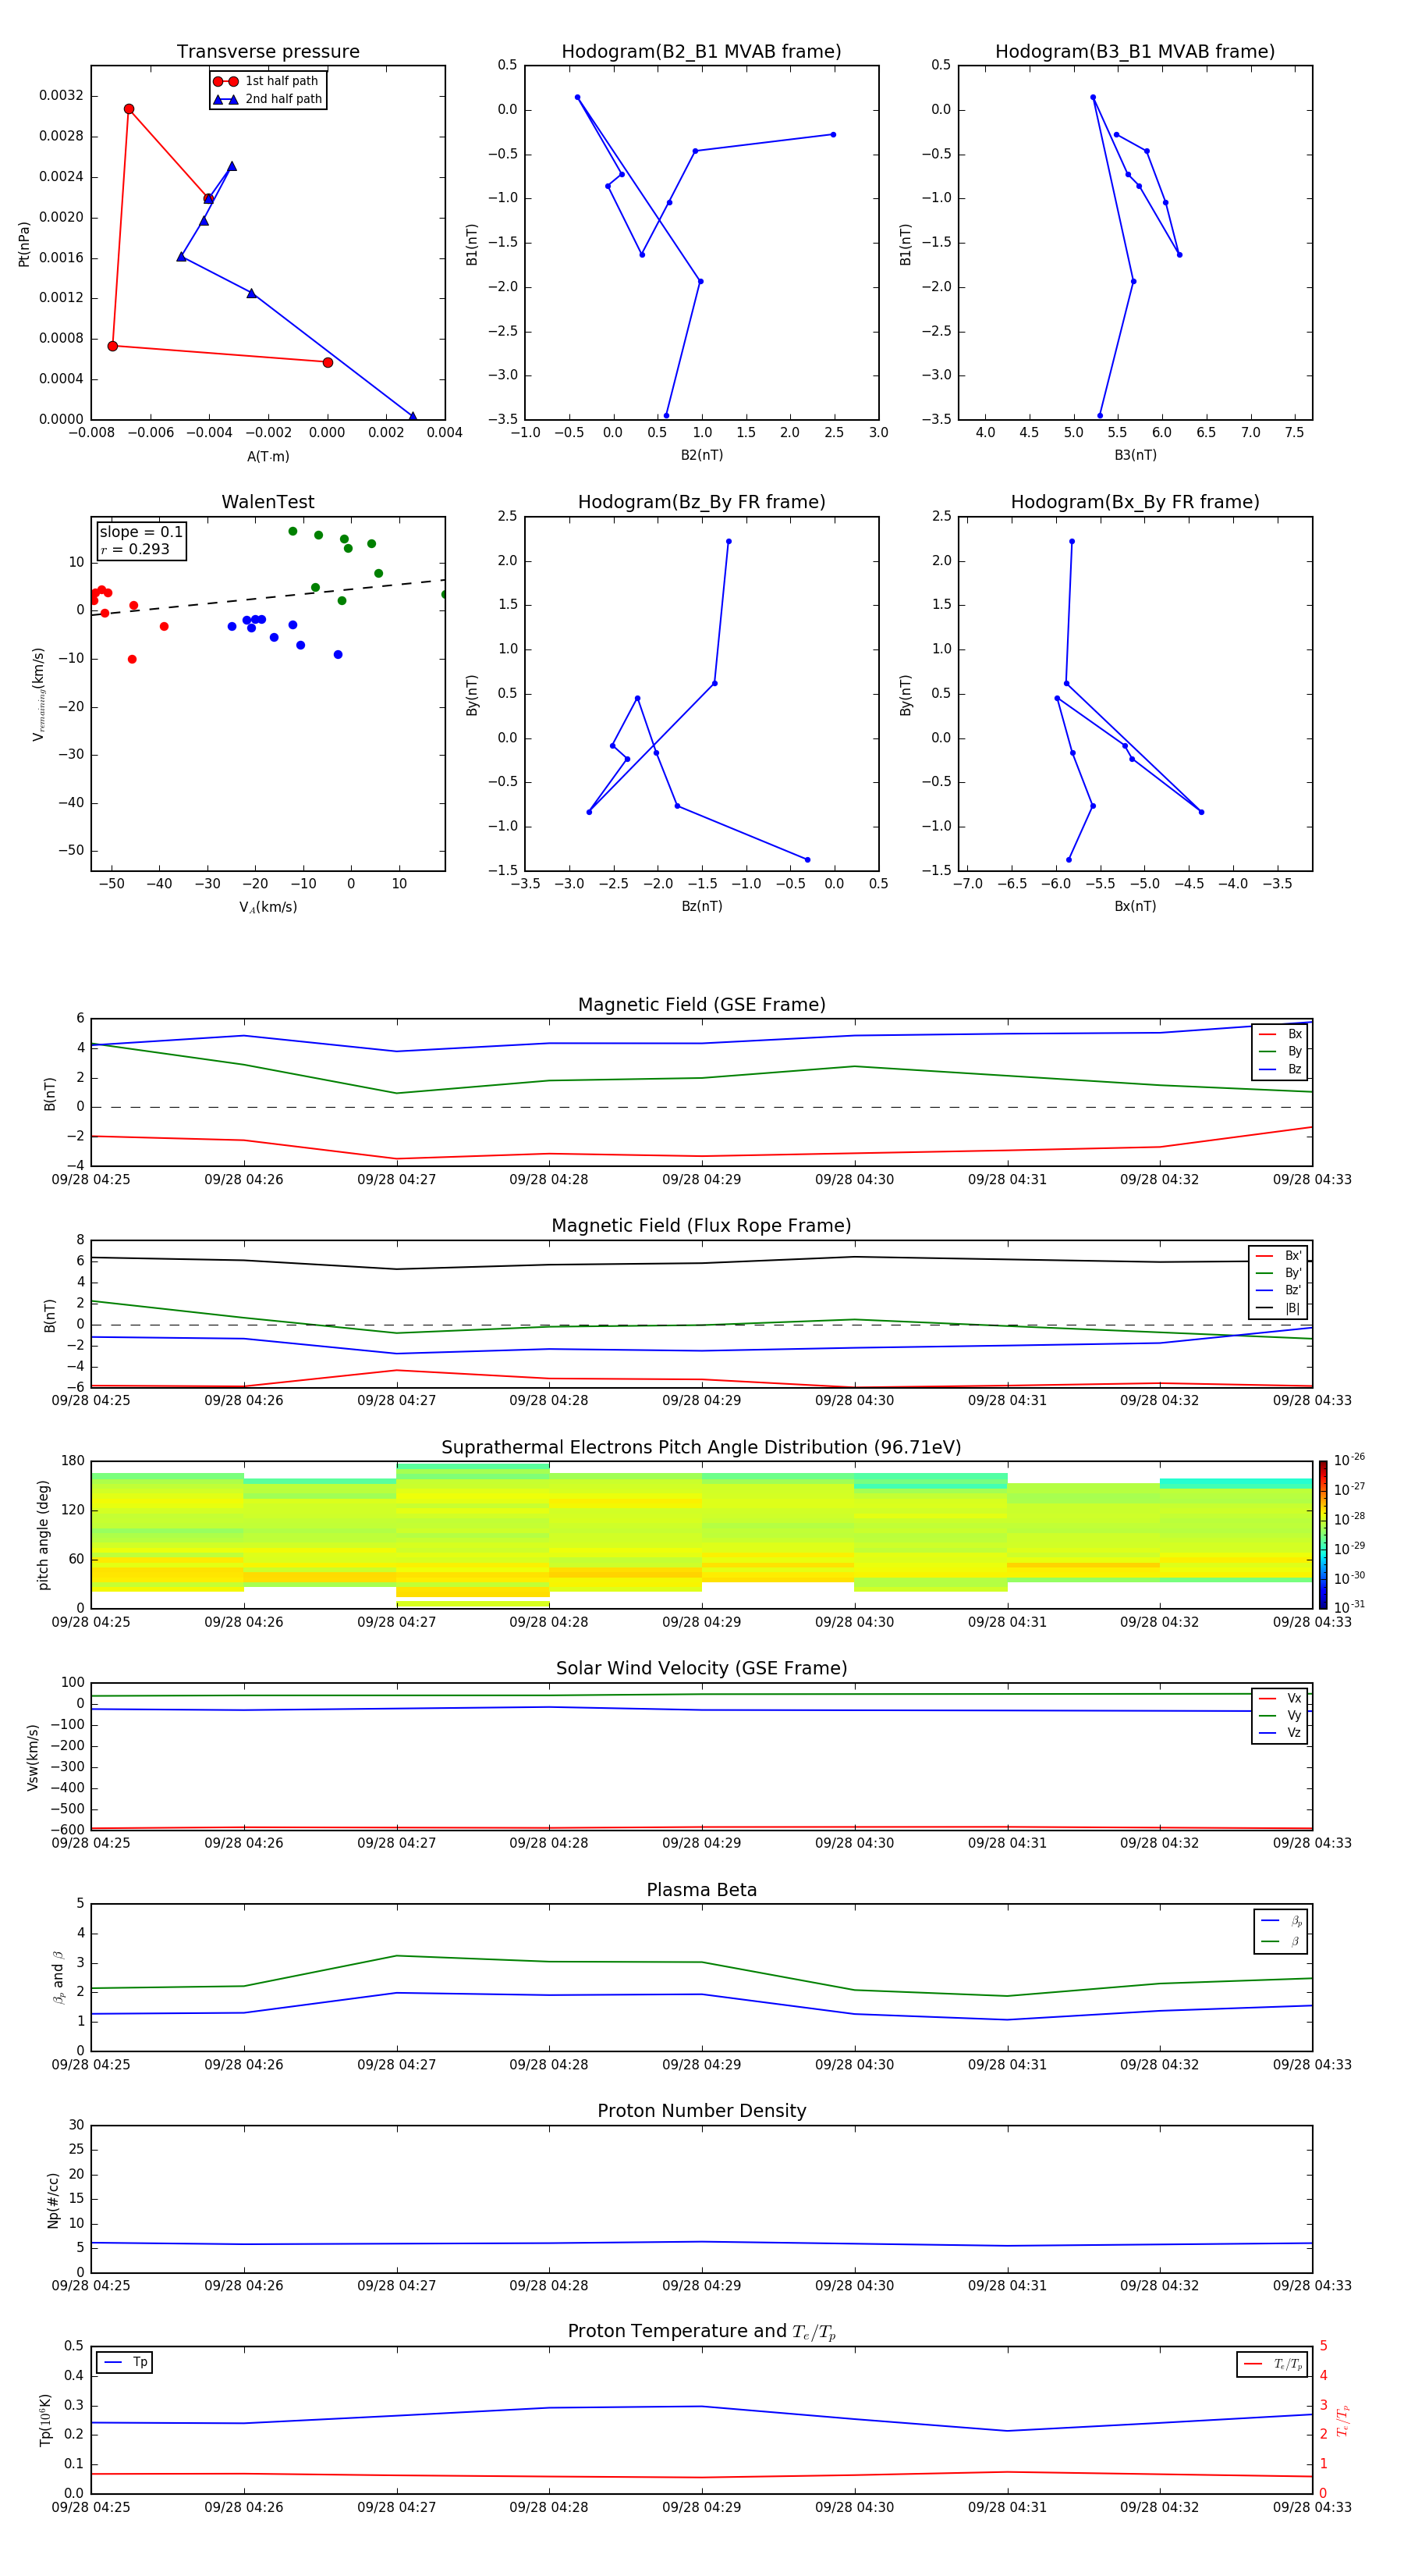Image resolution: width=1404 pixels, height=2576 pixels.
Task: Click Suprathermal Electrons Pitch Angle Distribution title
Action: (x=701, y=1447)
